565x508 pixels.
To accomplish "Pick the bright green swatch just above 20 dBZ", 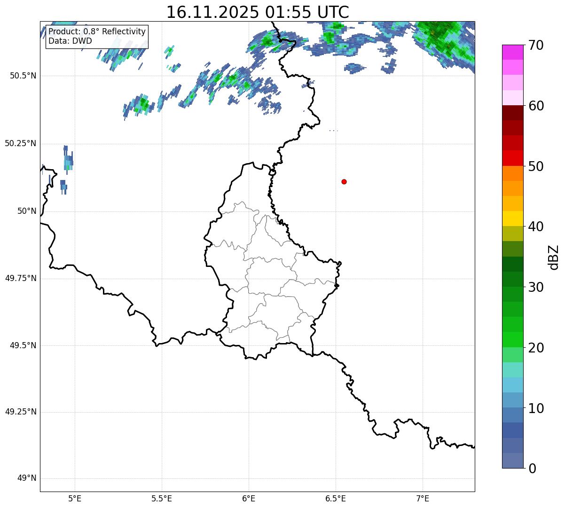I will click(512, 339).
